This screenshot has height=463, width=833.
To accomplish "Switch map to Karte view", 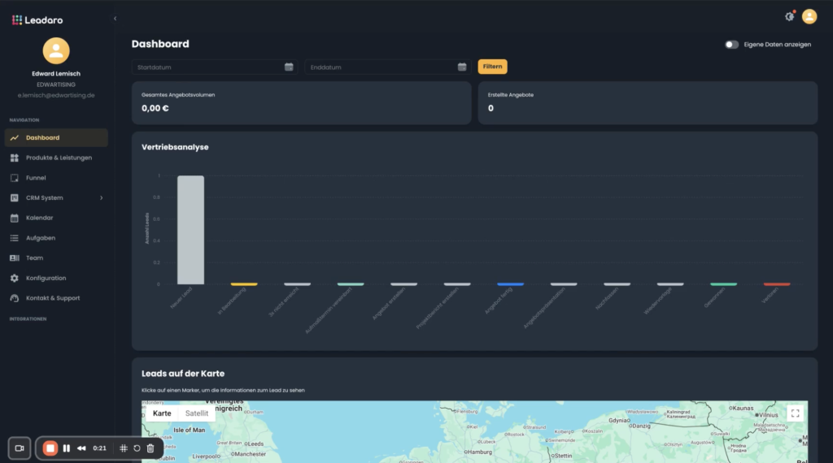I will [162, 413].
